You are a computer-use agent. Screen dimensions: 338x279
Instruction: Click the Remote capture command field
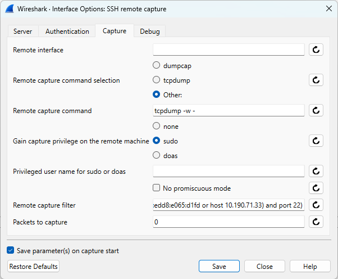click(229, 111)
